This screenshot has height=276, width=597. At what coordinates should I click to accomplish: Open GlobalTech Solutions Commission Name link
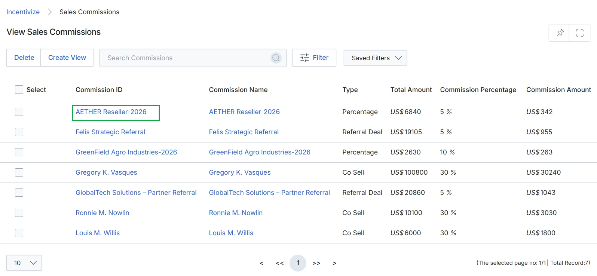(x=269, y=193)
